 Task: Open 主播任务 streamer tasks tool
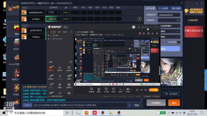pyautogui.click(x=69, y=68)
